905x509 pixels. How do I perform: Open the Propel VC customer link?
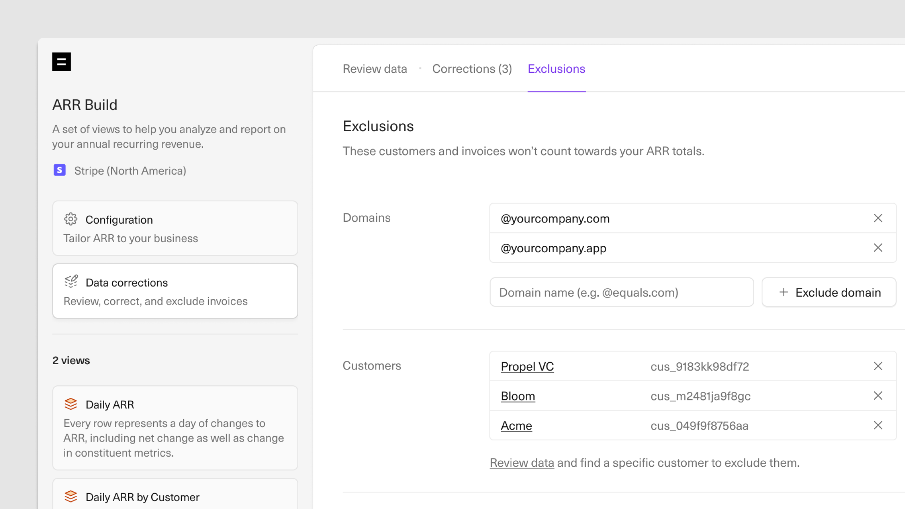point(527,366)
